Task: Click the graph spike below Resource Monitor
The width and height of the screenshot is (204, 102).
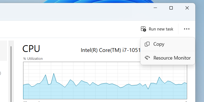Action: 159,77
